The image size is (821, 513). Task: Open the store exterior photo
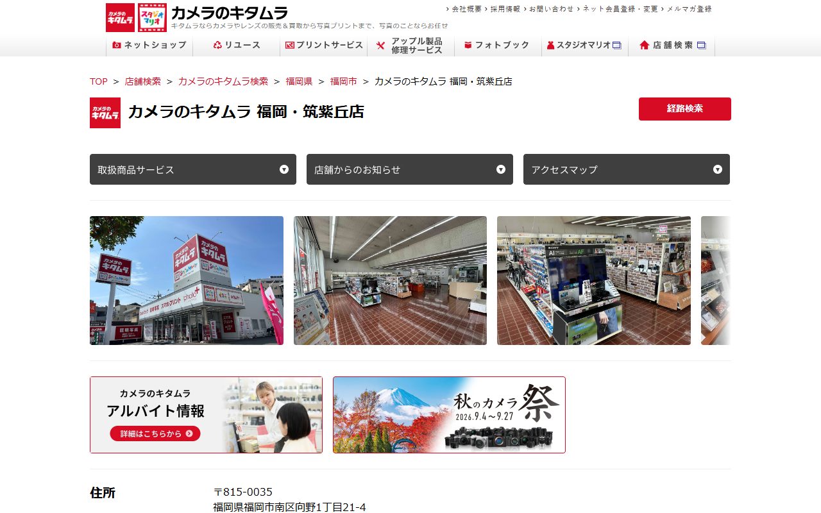point(187,280)
